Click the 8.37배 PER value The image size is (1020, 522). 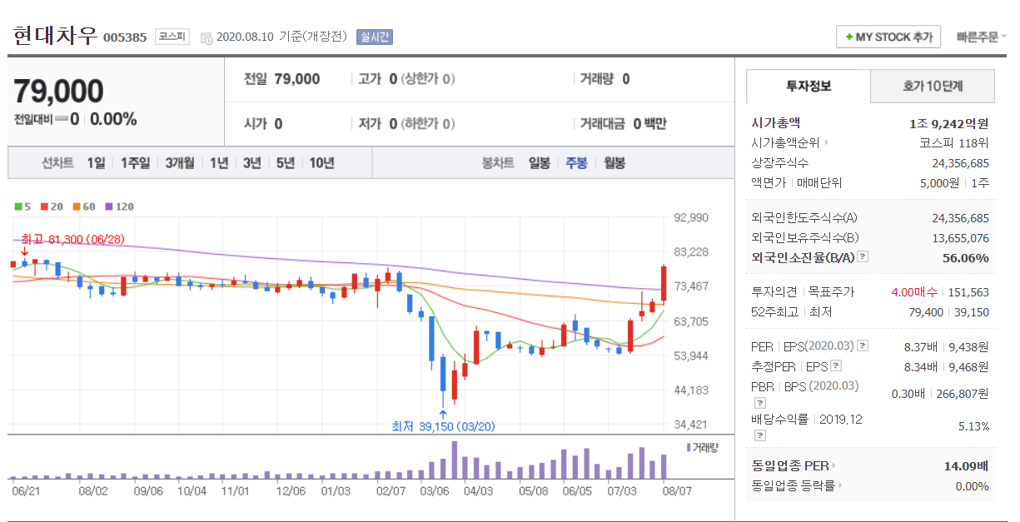(x=921, y=346)
